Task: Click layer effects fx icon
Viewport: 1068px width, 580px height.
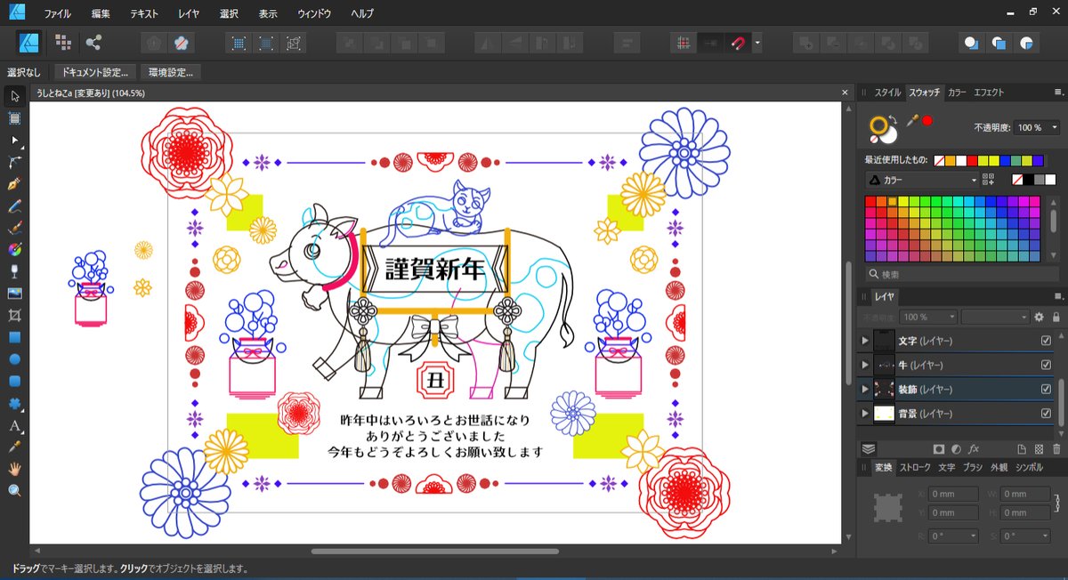Action: point(974,449)
